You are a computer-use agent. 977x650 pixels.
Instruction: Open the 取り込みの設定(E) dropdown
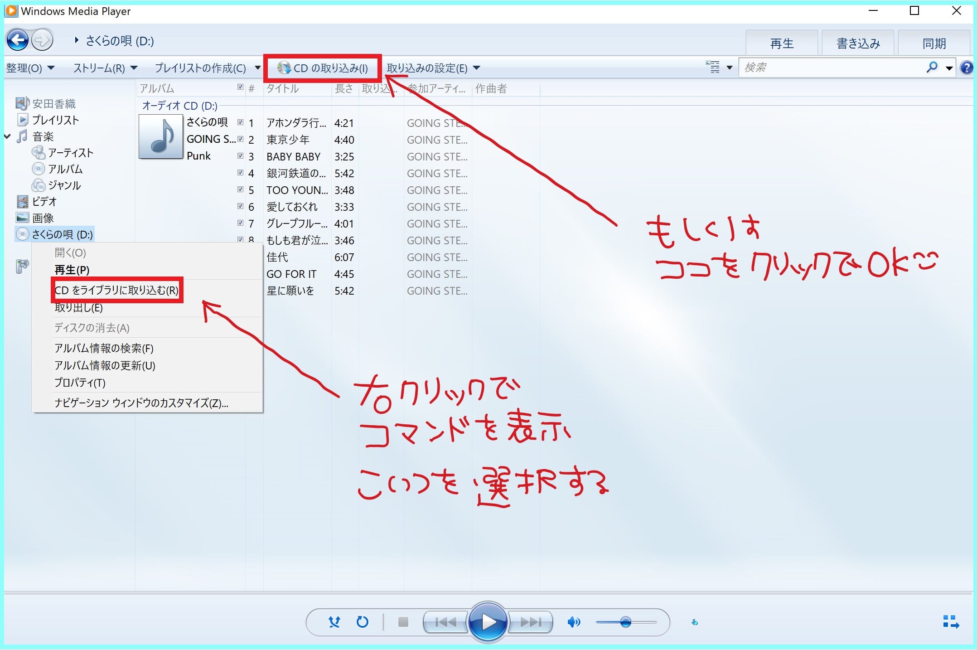[x=433, y=68]
